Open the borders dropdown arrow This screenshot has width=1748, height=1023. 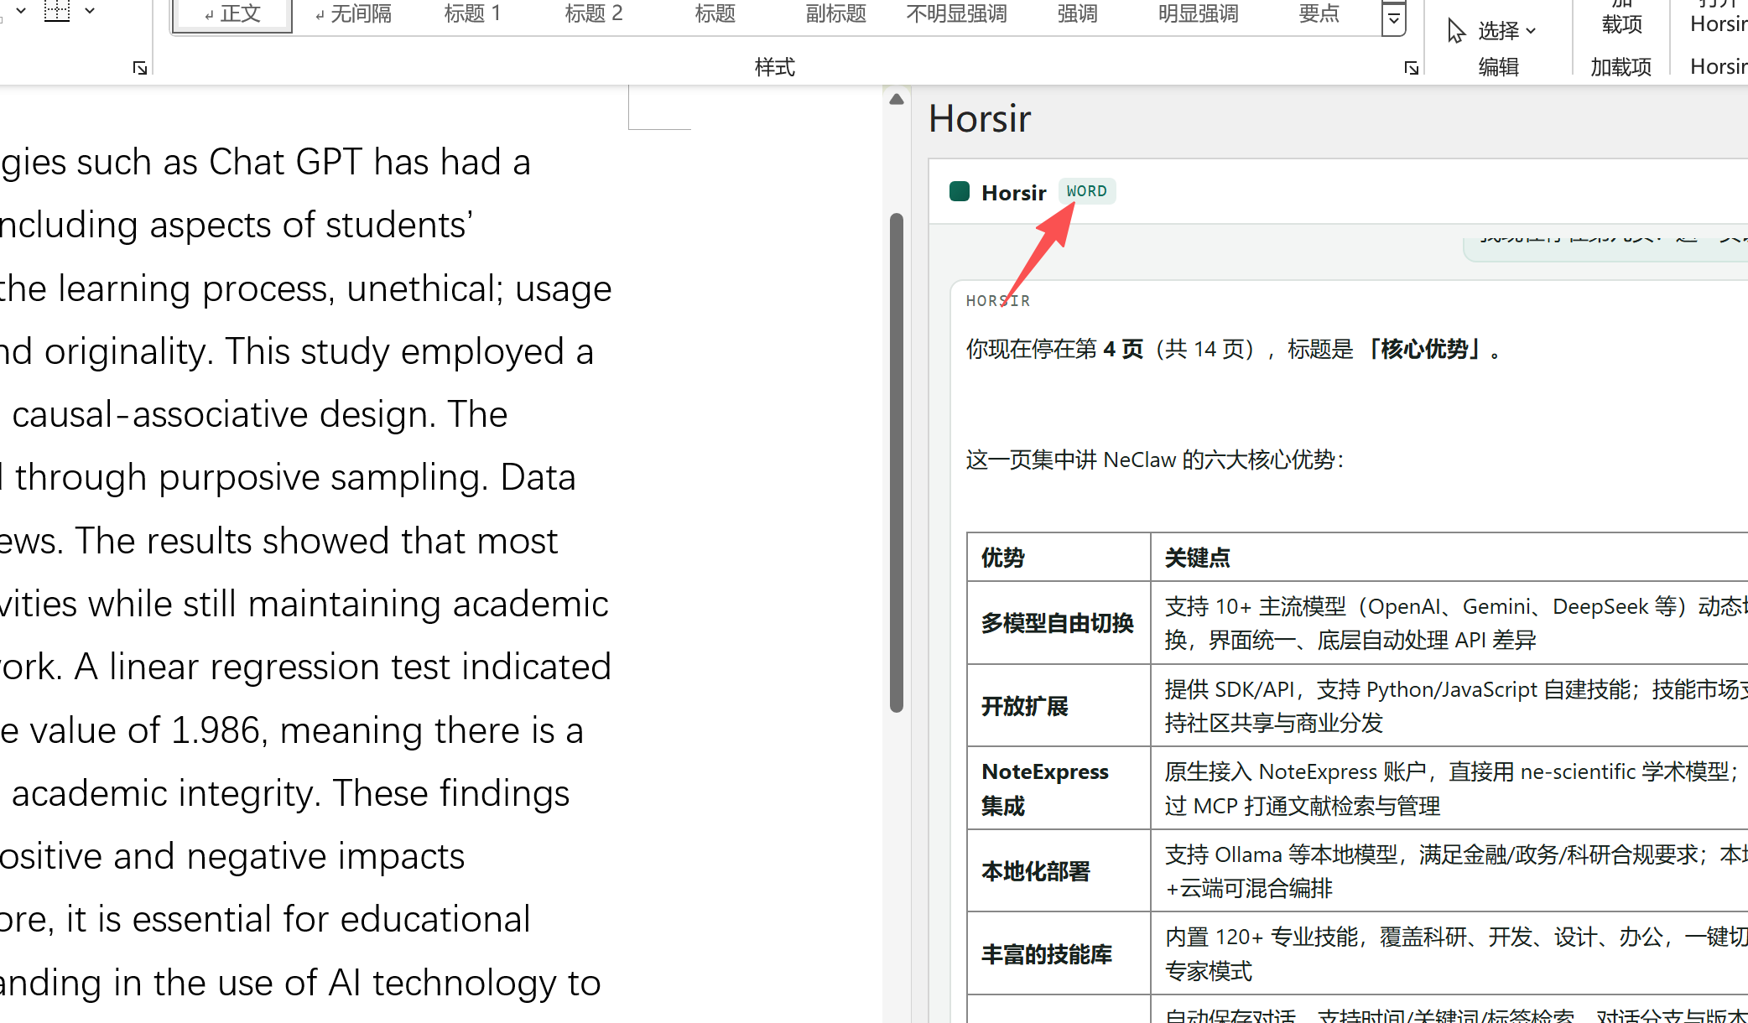click(90, 11)
